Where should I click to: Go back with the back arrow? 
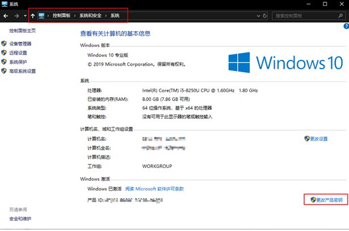click(x=6, y=16)
